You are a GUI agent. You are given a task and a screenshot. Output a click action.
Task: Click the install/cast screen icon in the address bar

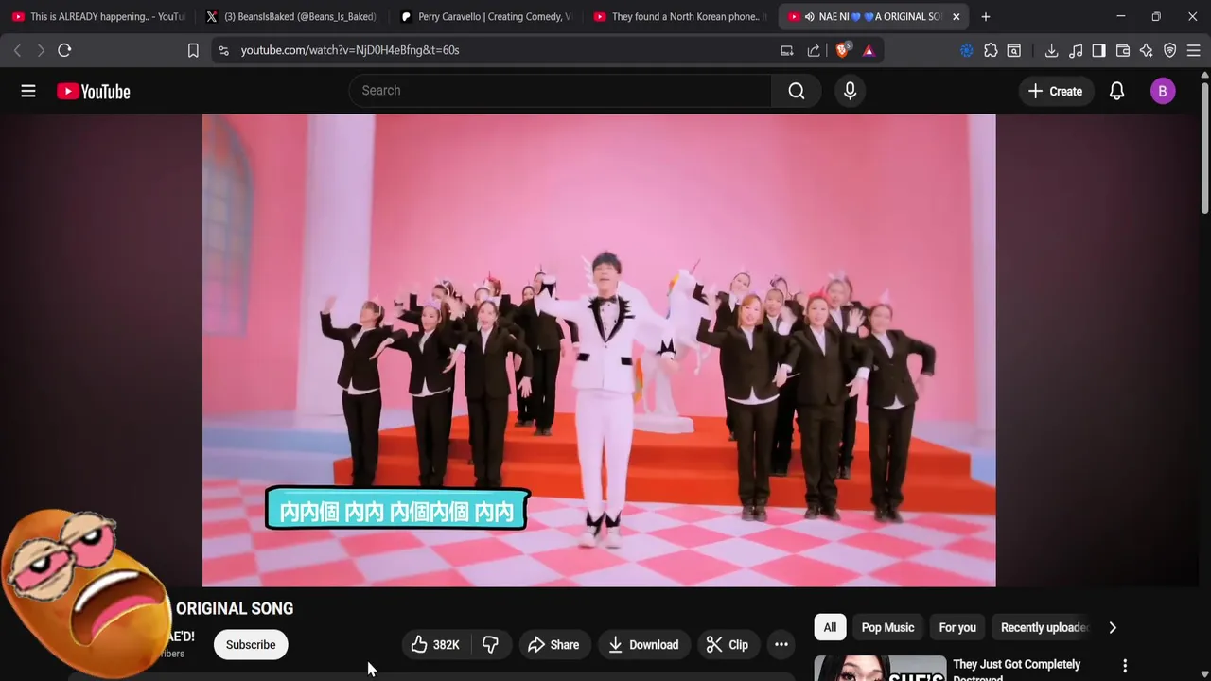pyautogui.click(x=786, y=50)
